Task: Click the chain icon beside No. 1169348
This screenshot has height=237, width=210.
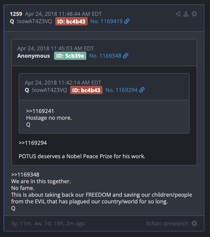Action: point(125,56)
